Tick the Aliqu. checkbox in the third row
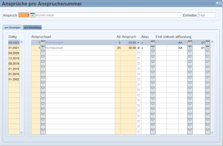The image size is (223, 146). 138,53
